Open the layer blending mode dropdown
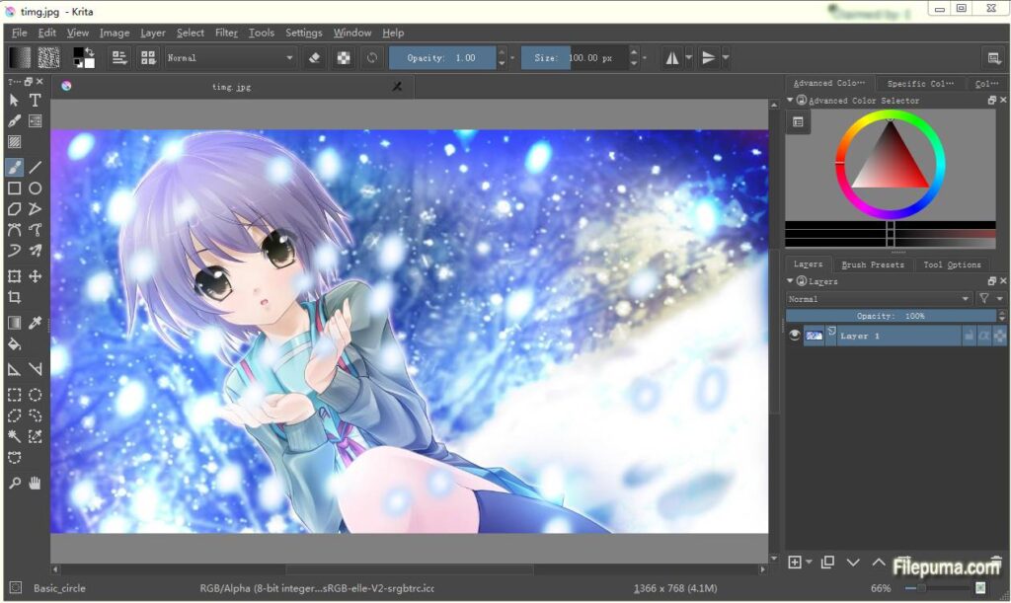1011x603 pixels. [879, 298]
